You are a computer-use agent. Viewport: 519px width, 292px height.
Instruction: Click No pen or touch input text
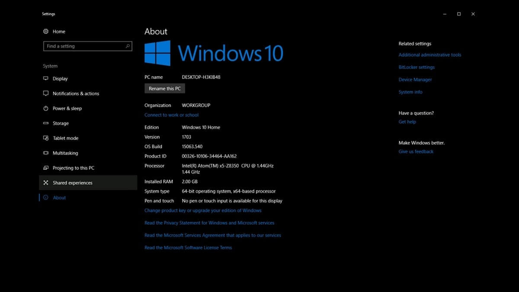click(232, 201)
